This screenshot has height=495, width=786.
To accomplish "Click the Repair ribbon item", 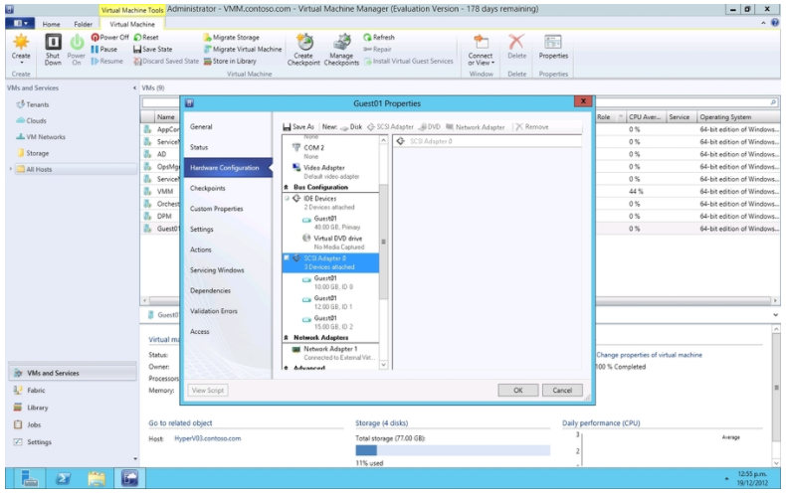I will click(x=377, y=49).
